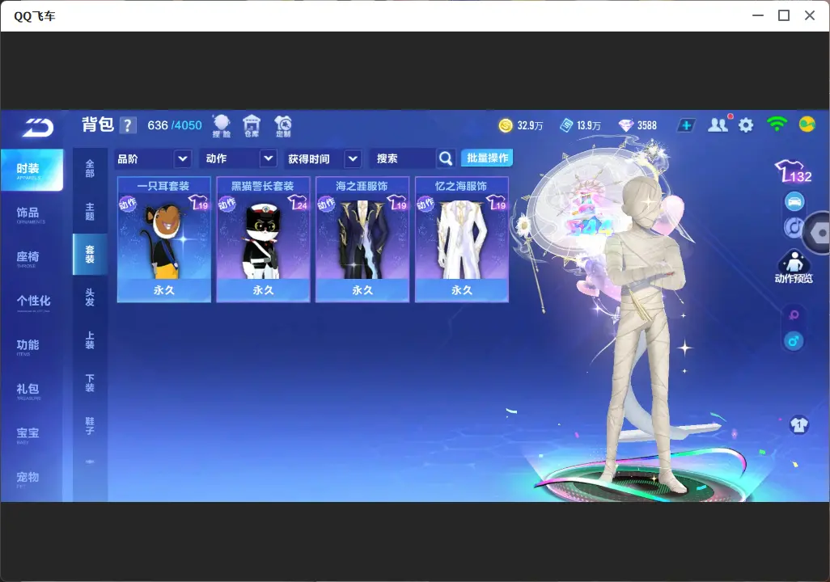This screenshot has height=582, width=830.
Task: Maximize the QQ飞车 window
Action: point(784,15)
